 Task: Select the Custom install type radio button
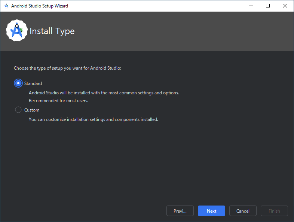18,110
